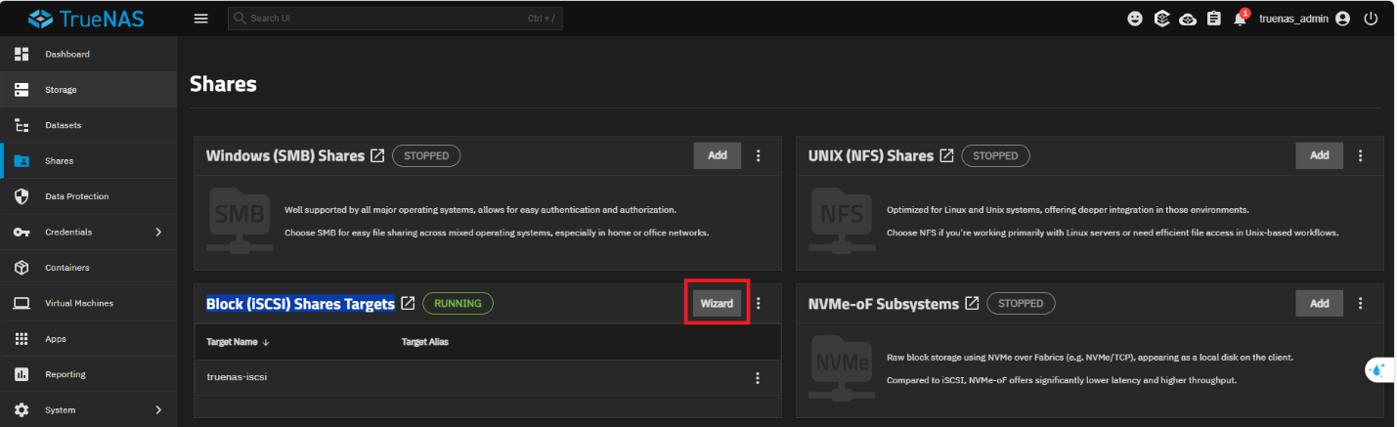Image resolution: width=1397 pixels, height=427 pixels.
Task: Go to Dashboard in sidebar
Action: (88, 54)
